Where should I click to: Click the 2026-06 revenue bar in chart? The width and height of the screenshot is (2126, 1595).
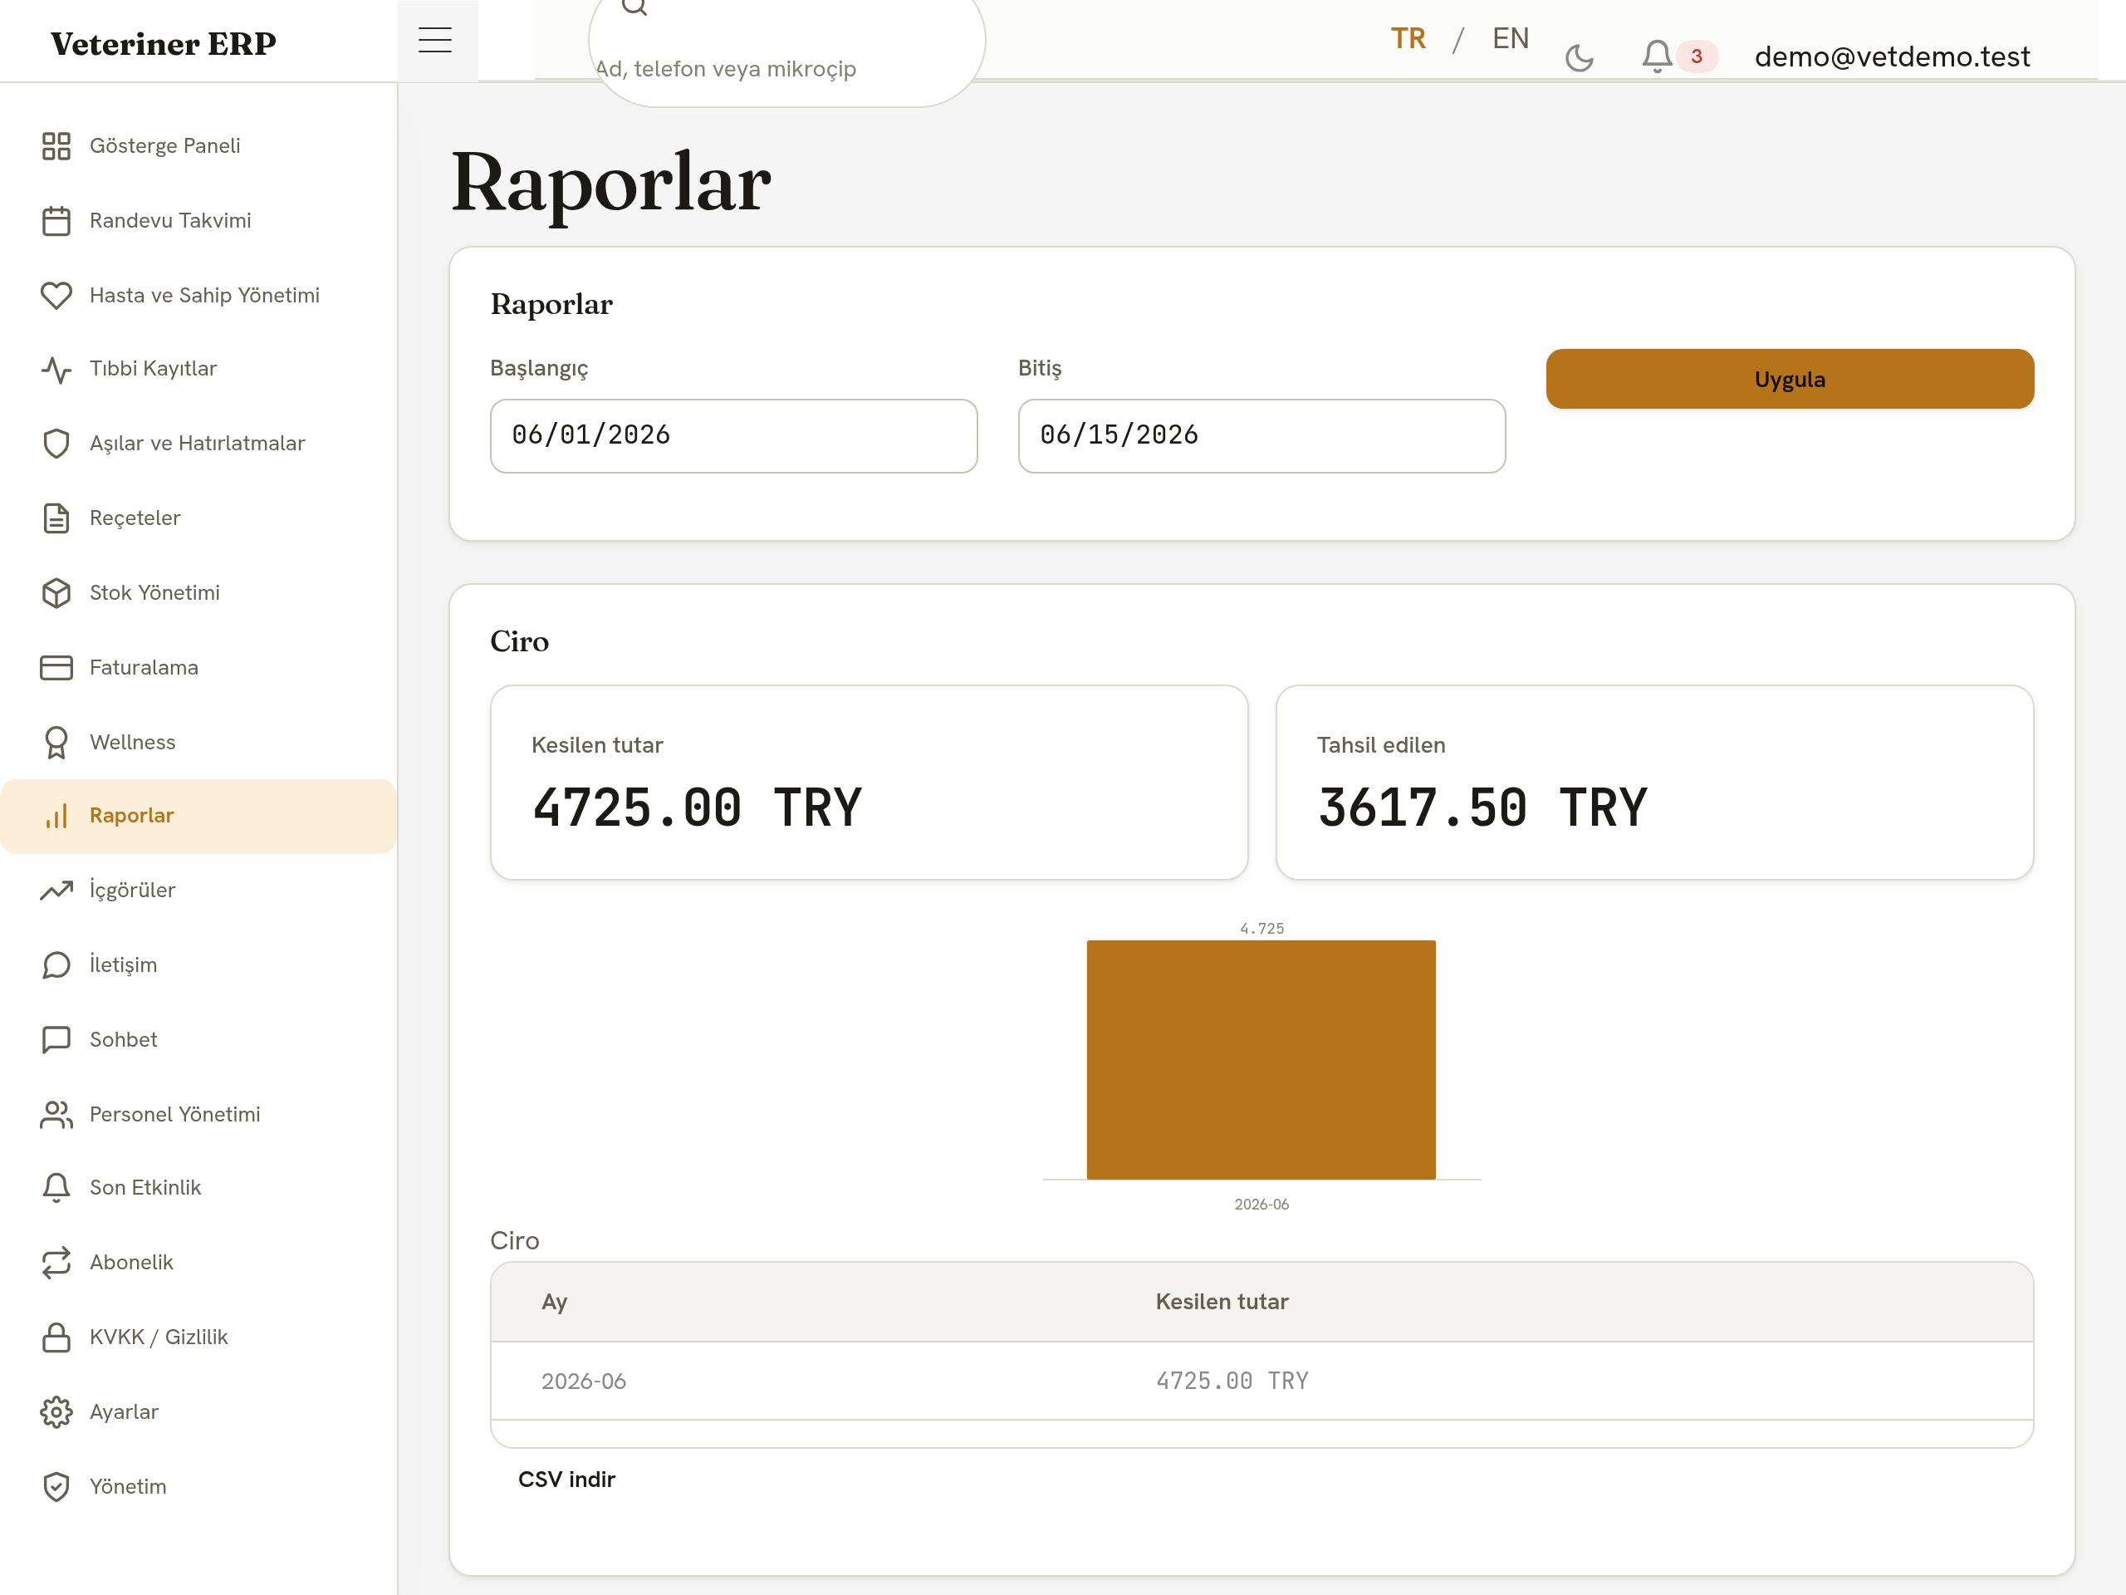[x=1261, y=1059]
